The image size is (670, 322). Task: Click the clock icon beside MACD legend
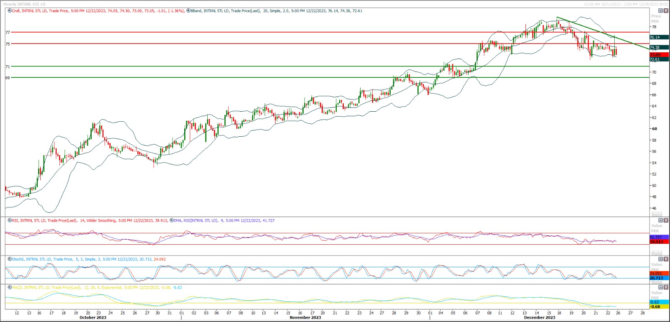[x=10, y=288]
